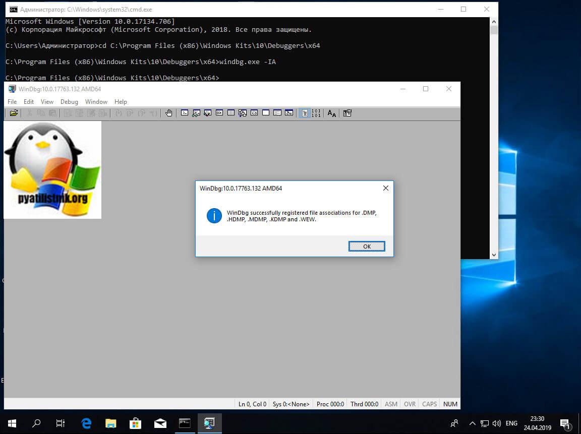Click the ENG language indicator
Screen dimensions: 581x434
pos(511,423)
